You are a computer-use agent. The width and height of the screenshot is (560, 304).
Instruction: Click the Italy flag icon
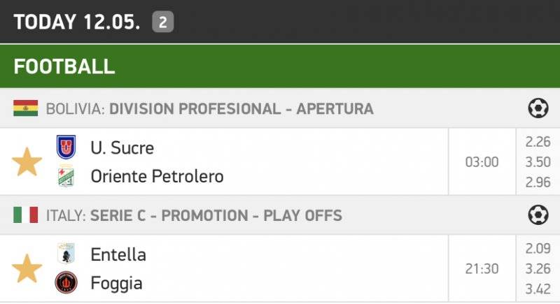click(25, 215)
